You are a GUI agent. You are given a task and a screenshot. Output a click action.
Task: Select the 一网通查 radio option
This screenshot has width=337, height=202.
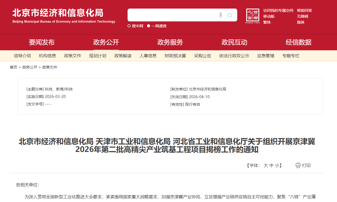[149, 26]
